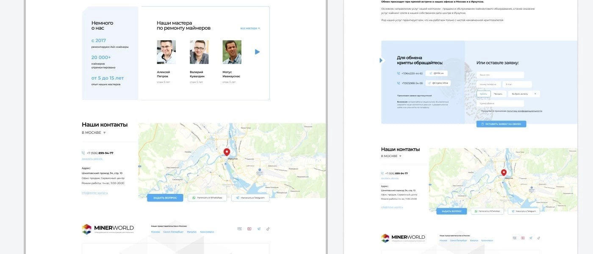Click the 'Ваше имя' input field
The image size is (593, 254).
(500, 75)
